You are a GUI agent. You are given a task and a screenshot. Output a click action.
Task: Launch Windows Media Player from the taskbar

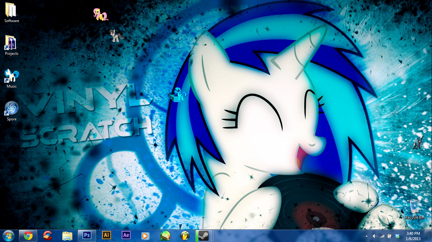(145, 235)
